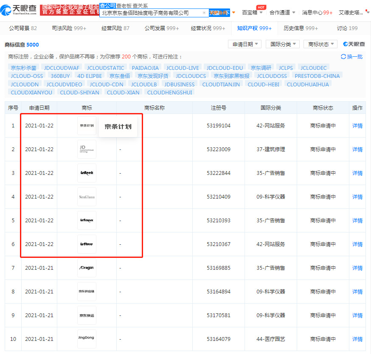This screenshot has height=354, width=371.
Task: Click the CLOUDHENGSHUI recommended trademark tag
Action: coord(170,92)
